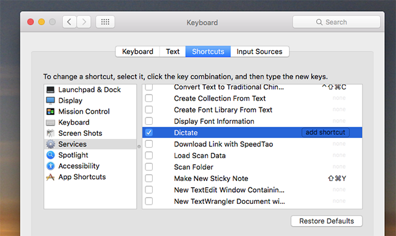Click Sticky Note shortcut ⇧⌘Y
The image size is (396, 236).
click(337, 179)
